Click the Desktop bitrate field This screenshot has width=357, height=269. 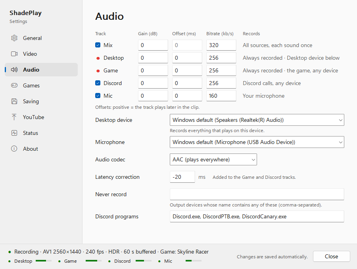[221, 58]
